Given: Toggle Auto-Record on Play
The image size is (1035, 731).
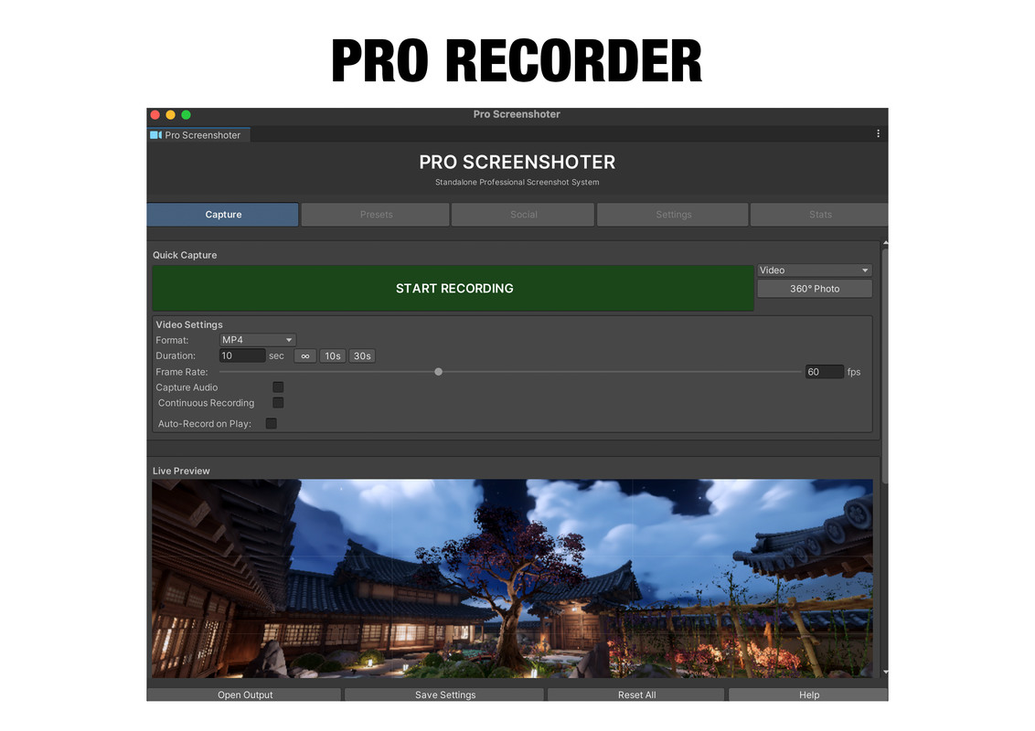Looking at the screenshot, I should coord(271,423).
